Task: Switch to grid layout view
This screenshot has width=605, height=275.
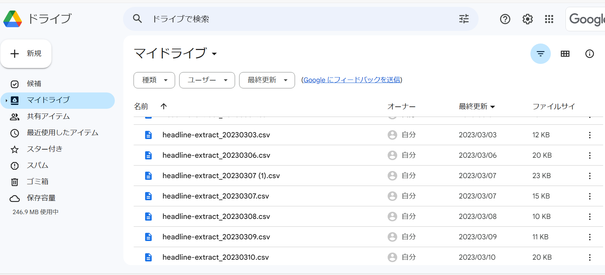Action: pyautogui.click(x=565, y=54)
